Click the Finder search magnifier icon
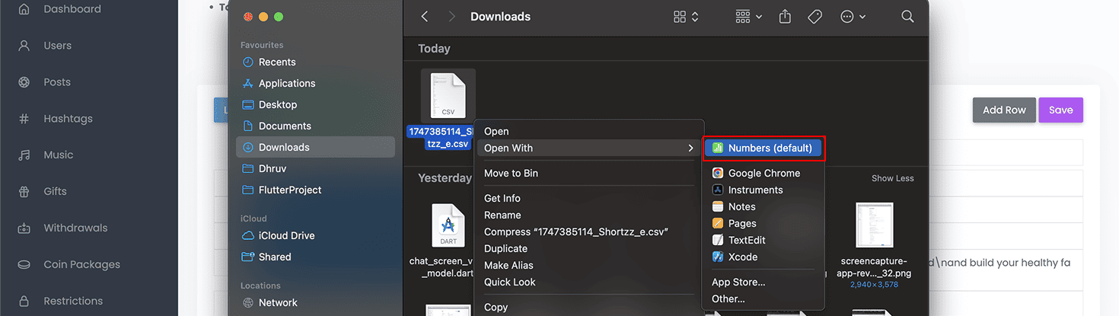The height and width of the screenshot is (316, 1119). click(x=907, y=17)
